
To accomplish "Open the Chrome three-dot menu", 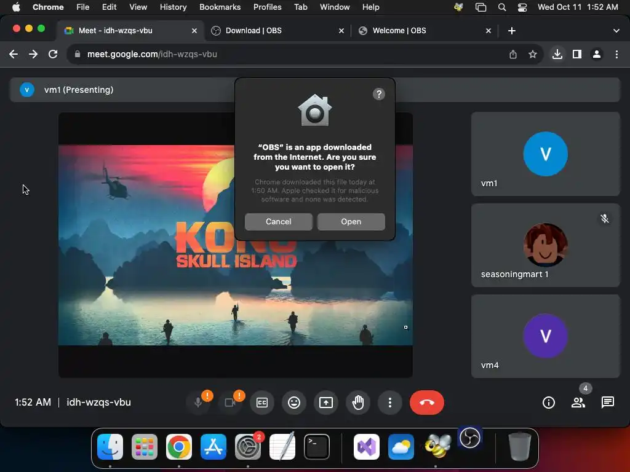I will tap(616, 54).
